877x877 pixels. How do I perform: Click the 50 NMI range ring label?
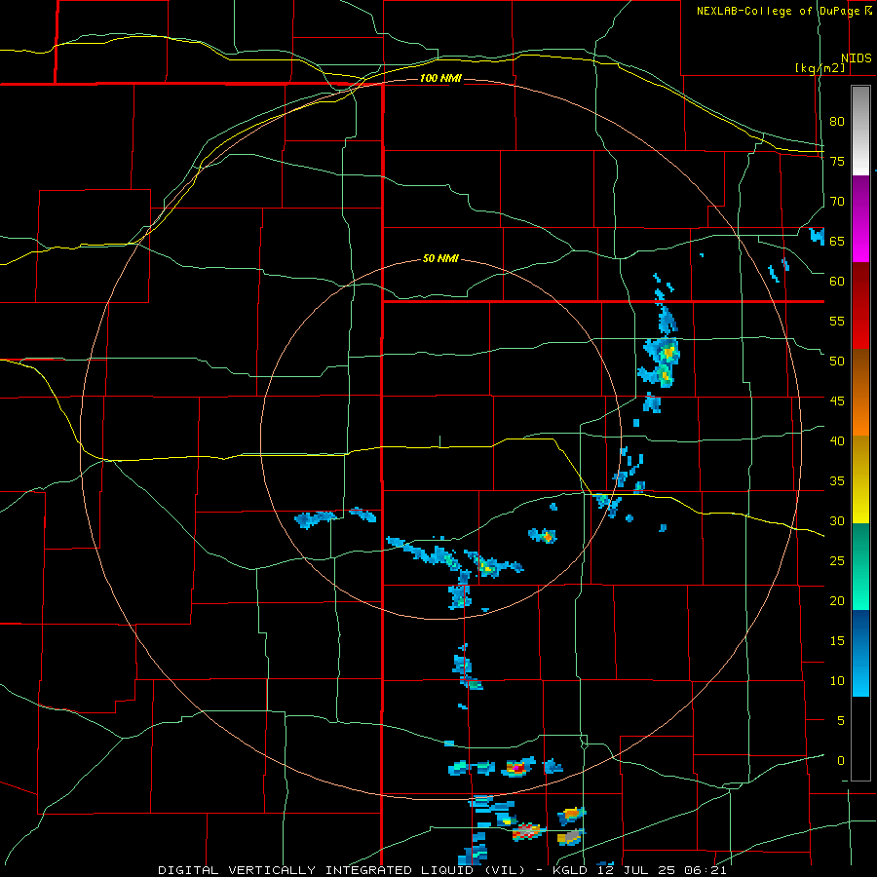[x=440, y=258]
